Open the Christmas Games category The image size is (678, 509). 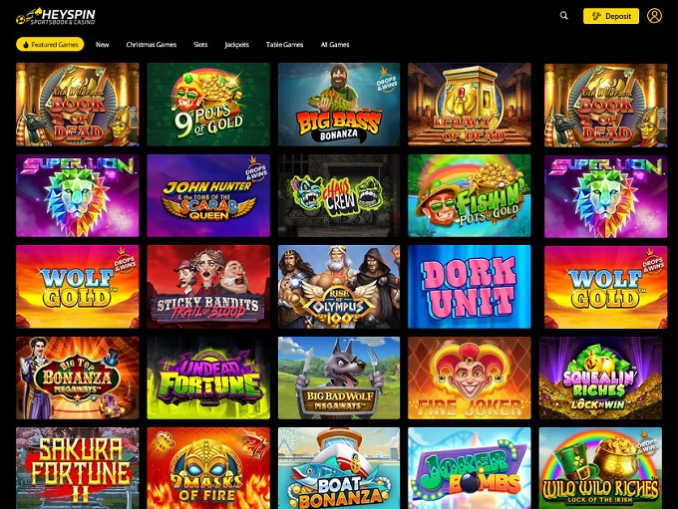point(152,45)
